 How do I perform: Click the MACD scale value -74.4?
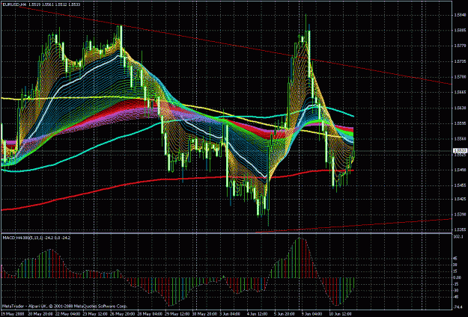(x=458, y=306)
